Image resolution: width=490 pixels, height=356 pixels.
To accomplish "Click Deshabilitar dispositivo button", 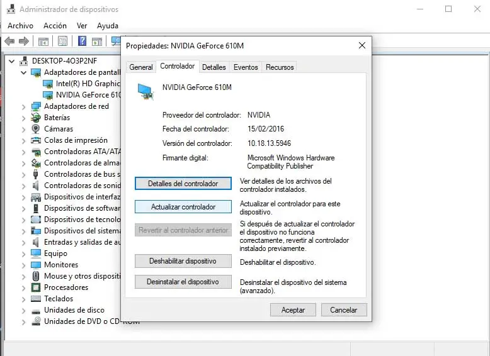I will pos(183,261).
